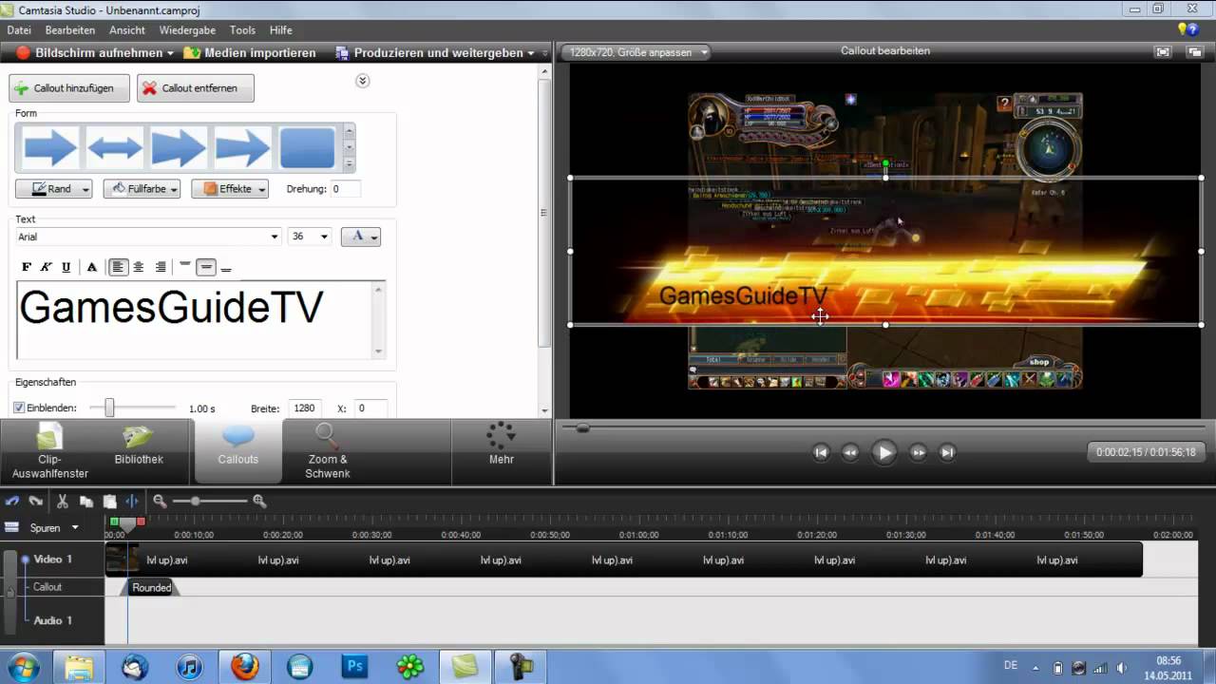Adjust the Einblenden fade-in duration slider
Screen dimensions: 1216x684
pyautogui.click(x=109, y=408)
